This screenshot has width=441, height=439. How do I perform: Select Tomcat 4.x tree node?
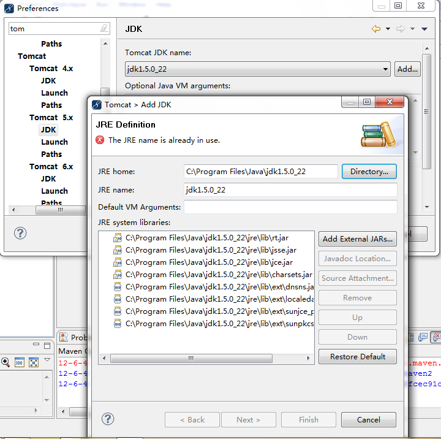coord(51,69)
